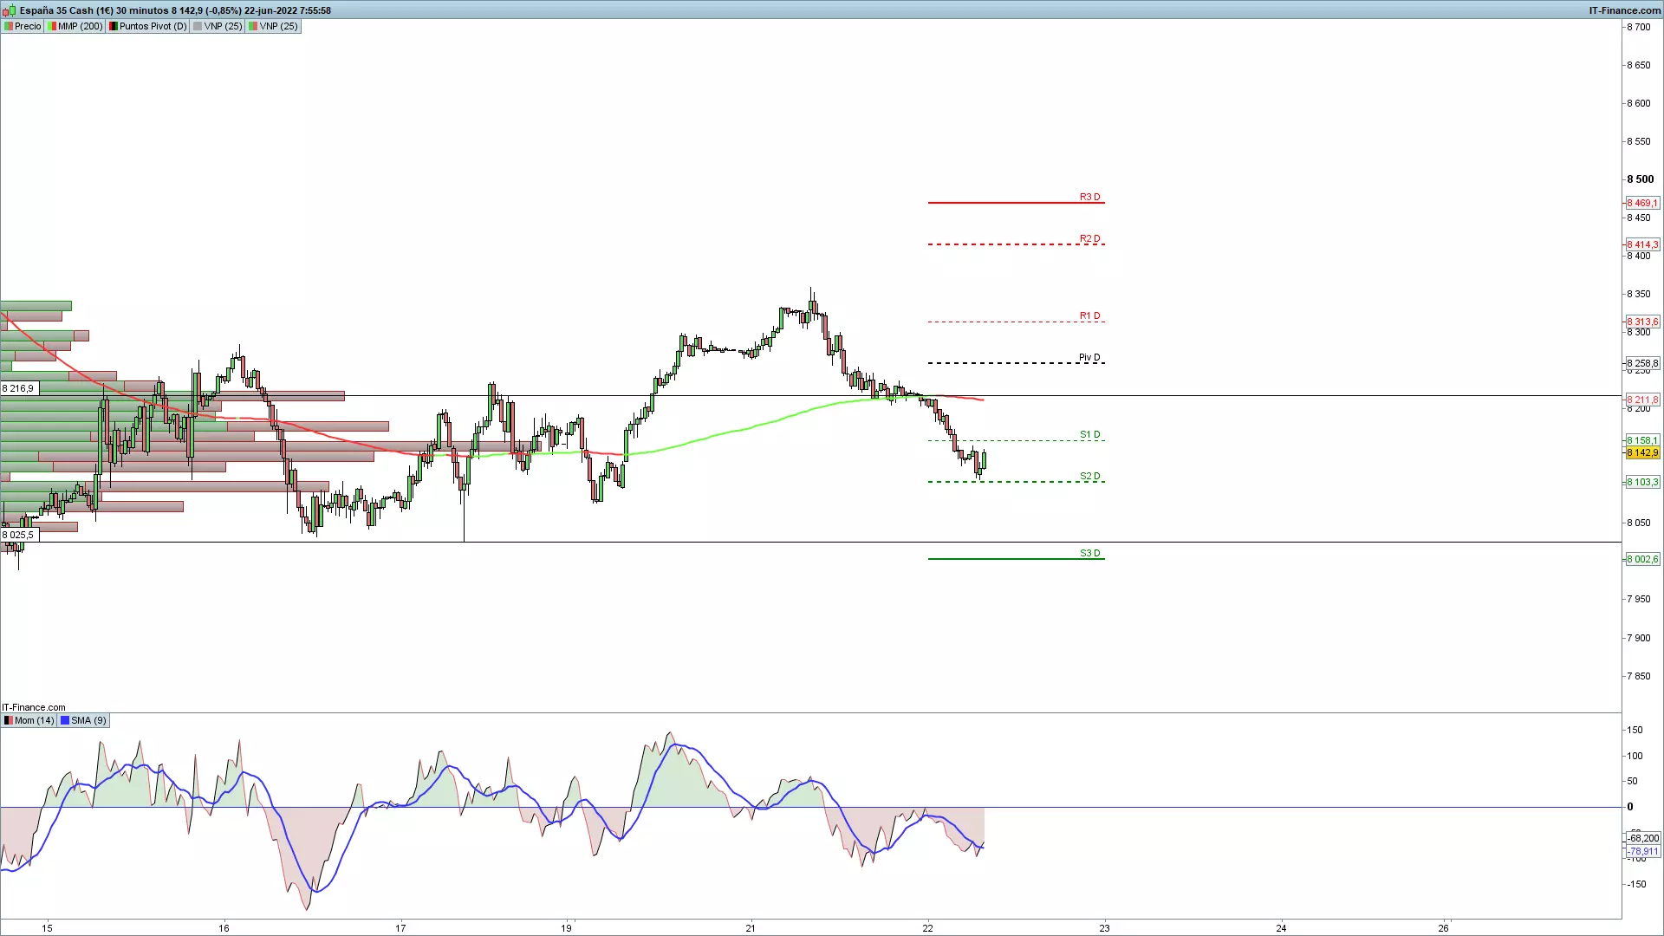Click the S2 D support label
Viewport: 1664px width, 936px height.
(1089, 476)
